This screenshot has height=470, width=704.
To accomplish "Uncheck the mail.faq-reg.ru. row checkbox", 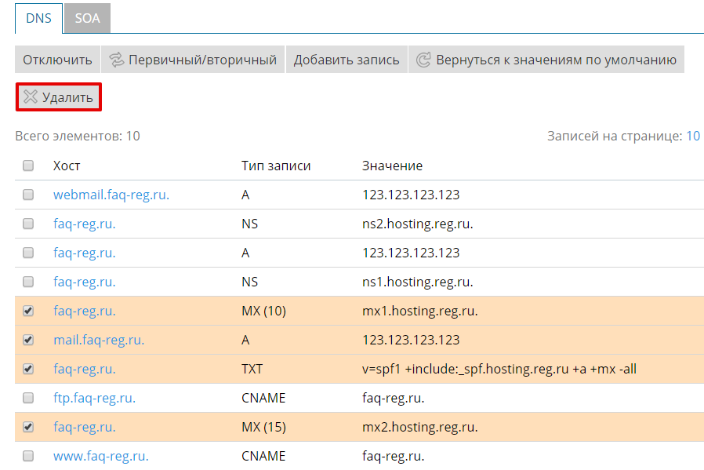I will 28,340.
